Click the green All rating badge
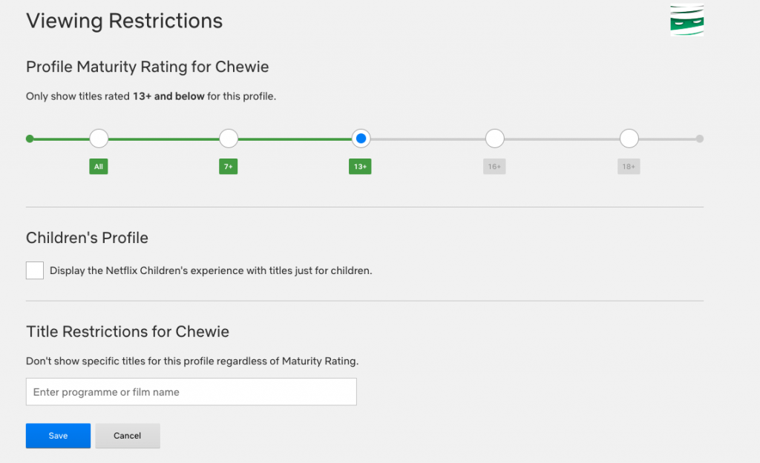Viewport: 760px width, 463px height. coord(99,167)
